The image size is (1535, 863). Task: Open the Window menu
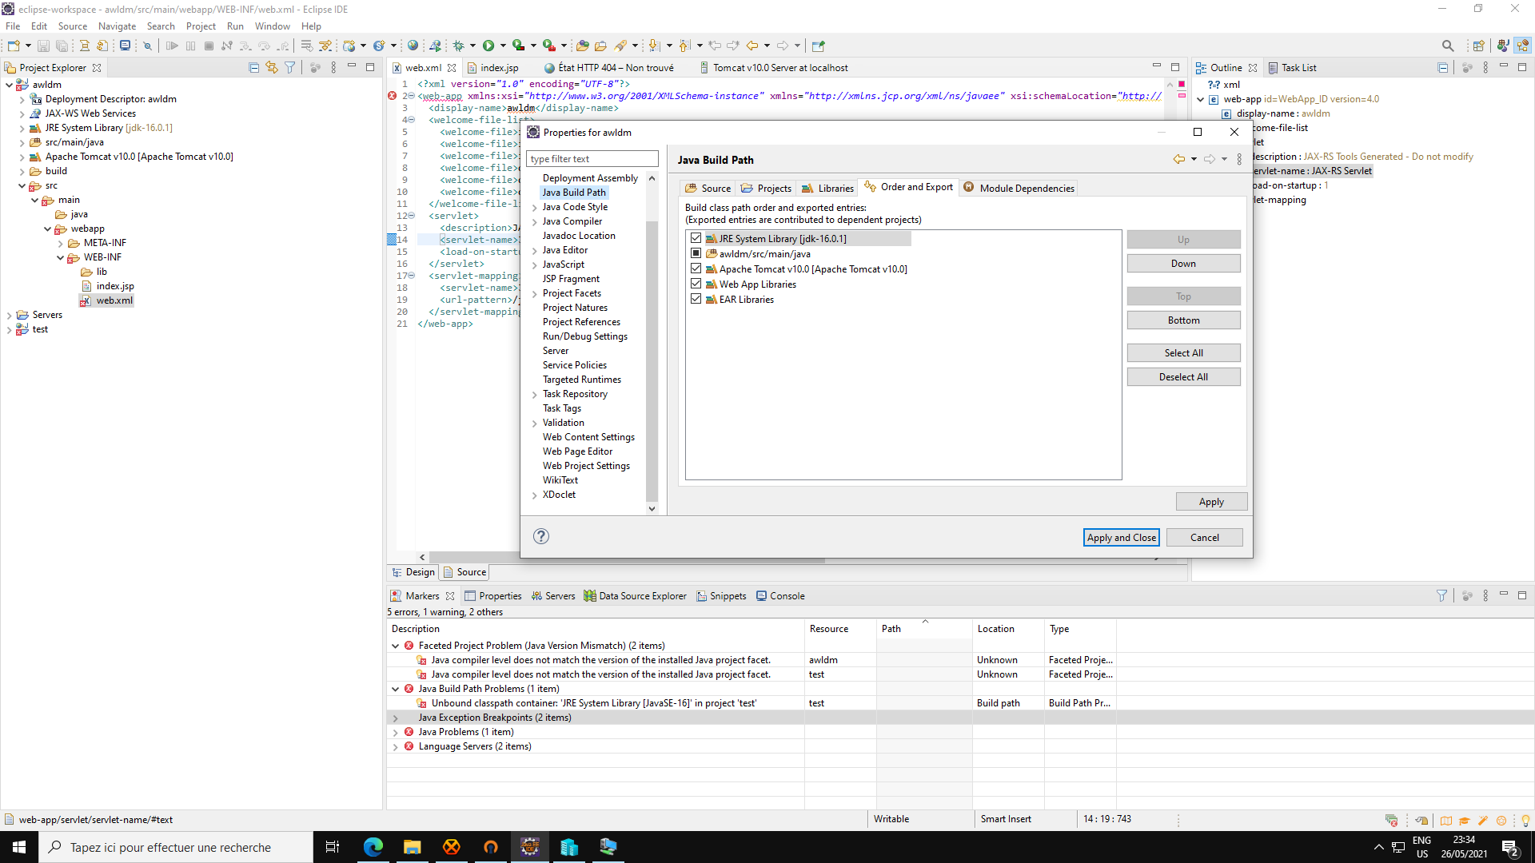pos(272,26)
